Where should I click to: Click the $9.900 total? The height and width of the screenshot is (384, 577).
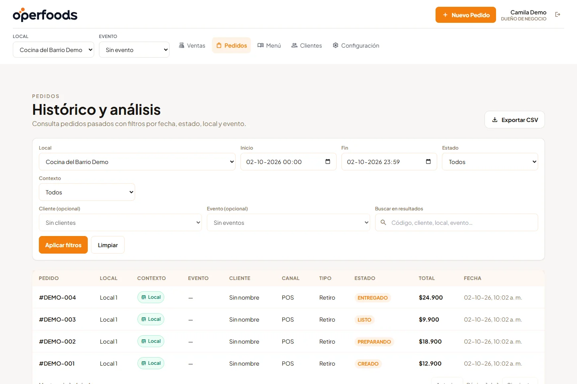[x=429, y=320]
